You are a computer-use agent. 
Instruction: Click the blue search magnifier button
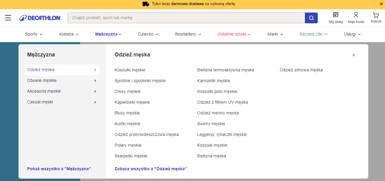[311, 18]
